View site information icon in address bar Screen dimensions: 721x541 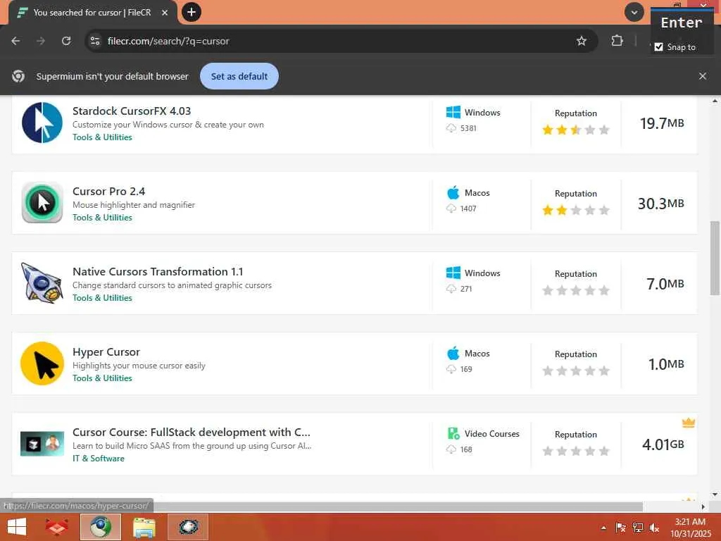click(95, 41)
